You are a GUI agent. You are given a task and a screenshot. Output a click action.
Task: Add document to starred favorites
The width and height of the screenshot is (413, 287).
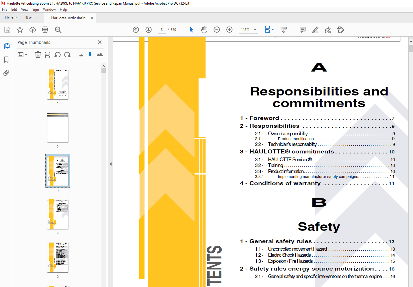pyautogui.click(x=20, y=30)
